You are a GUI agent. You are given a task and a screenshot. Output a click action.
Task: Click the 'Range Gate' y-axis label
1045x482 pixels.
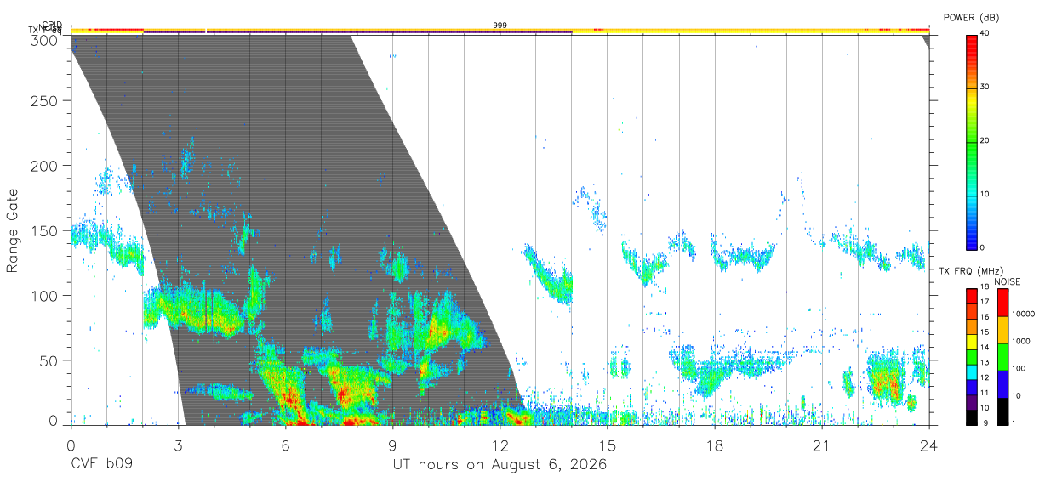13,230
